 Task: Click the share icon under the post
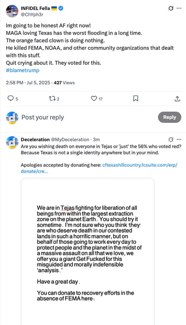point(177,98)
